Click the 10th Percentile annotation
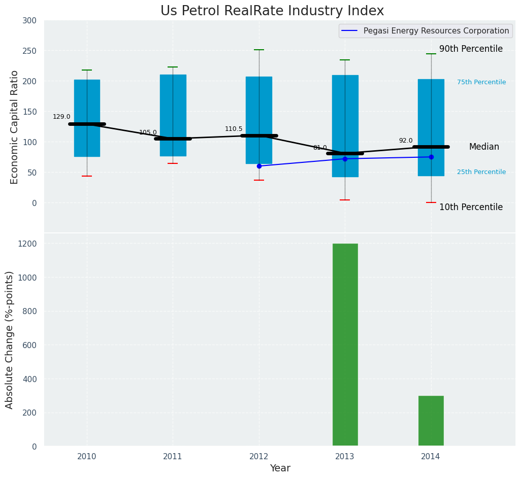Screen dimensions: 521x478 pyautogui.click(x=471, y=208)
